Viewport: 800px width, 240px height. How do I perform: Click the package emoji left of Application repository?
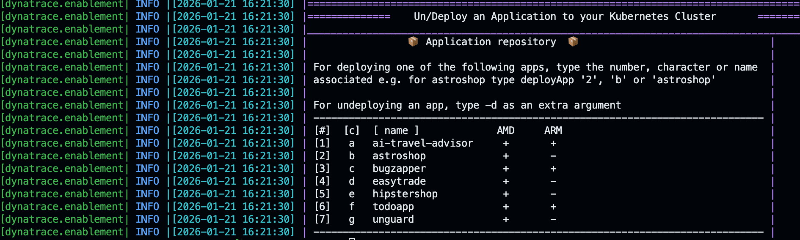point(413,41)
